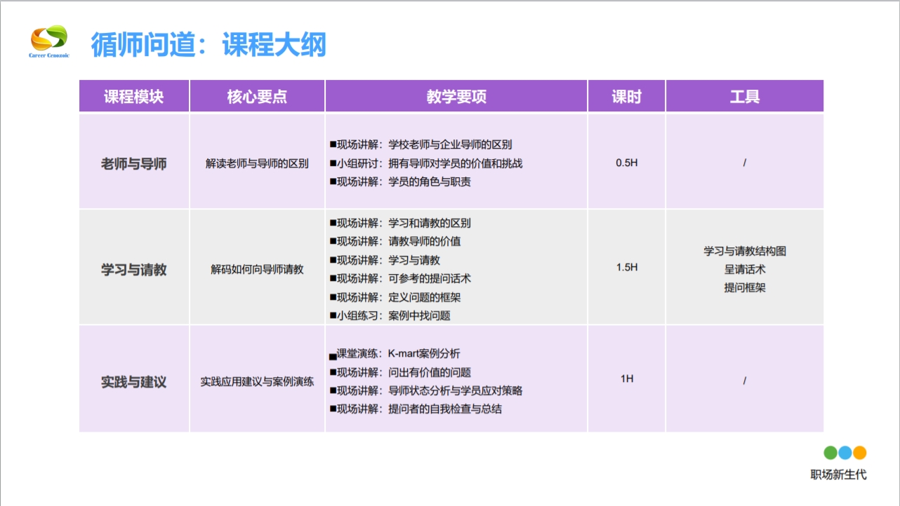900x506 pixels.
Task: Click the 教学要项 purple header
Action: [456, 95]
